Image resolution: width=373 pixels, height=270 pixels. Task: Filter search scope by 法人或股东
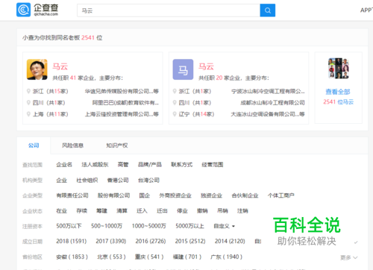pos(95,165)
